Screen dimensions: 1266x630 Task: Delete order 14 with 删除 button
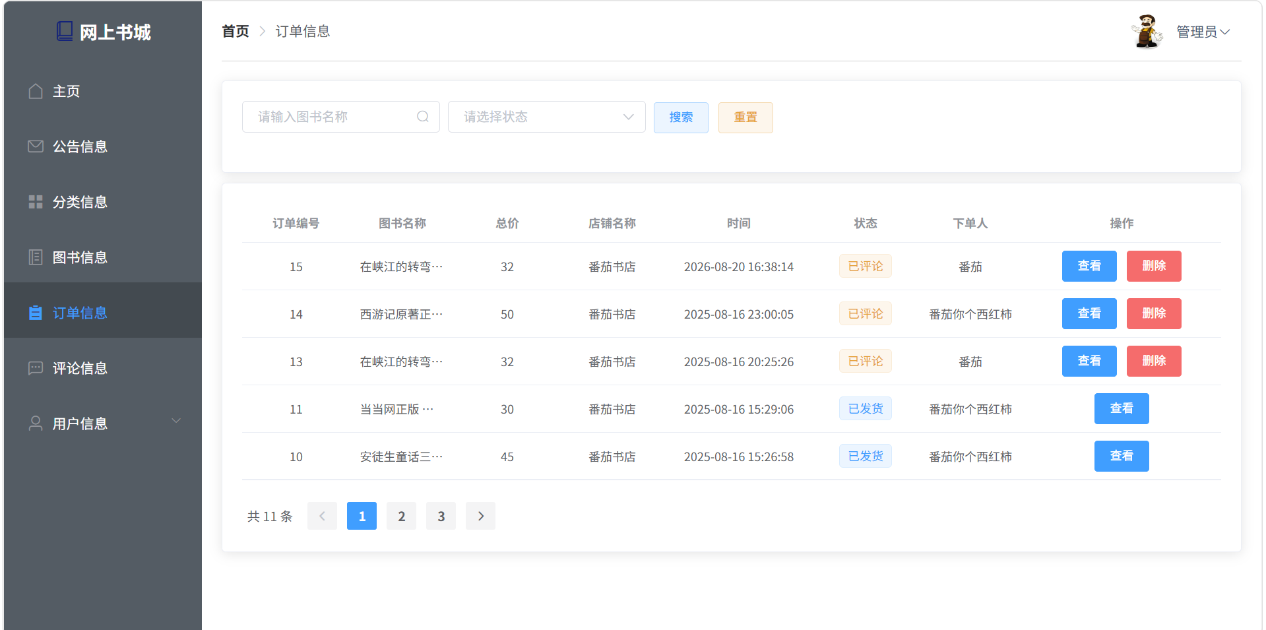tap(1154, 313)
